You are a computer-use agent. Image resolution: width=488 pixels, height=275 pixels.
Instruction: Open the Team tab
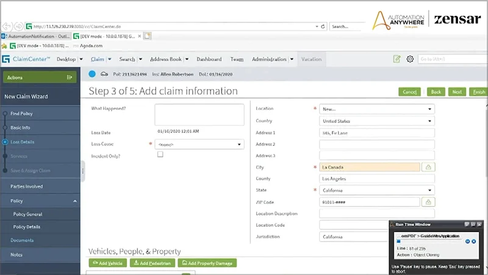pos(237,59)
